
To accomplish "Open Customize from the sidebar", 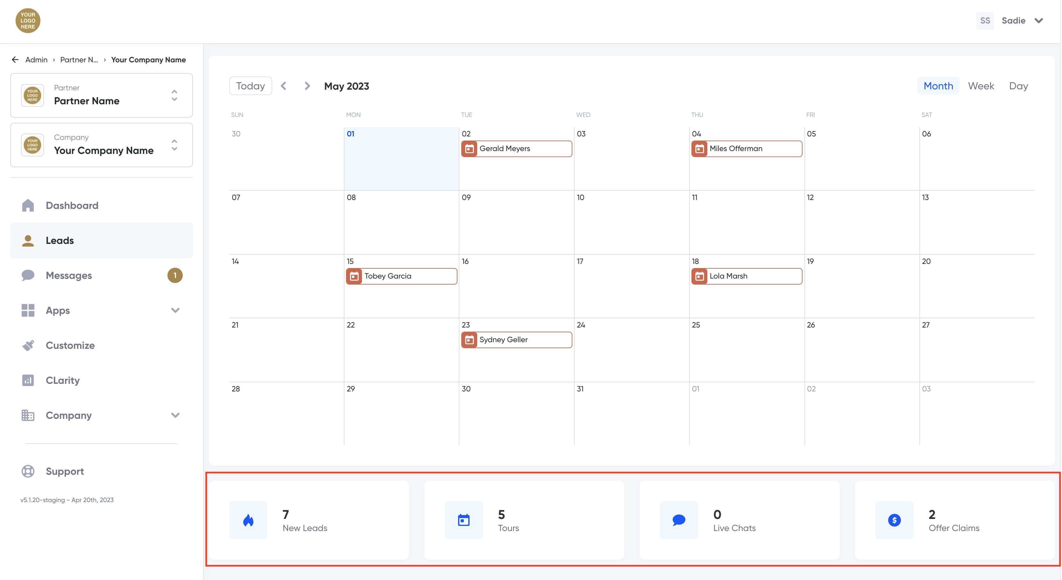I will [x=70, y=345].
